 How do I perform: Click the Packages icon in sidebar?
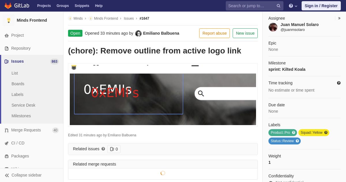pyautogui.click(x=7, y=156)
